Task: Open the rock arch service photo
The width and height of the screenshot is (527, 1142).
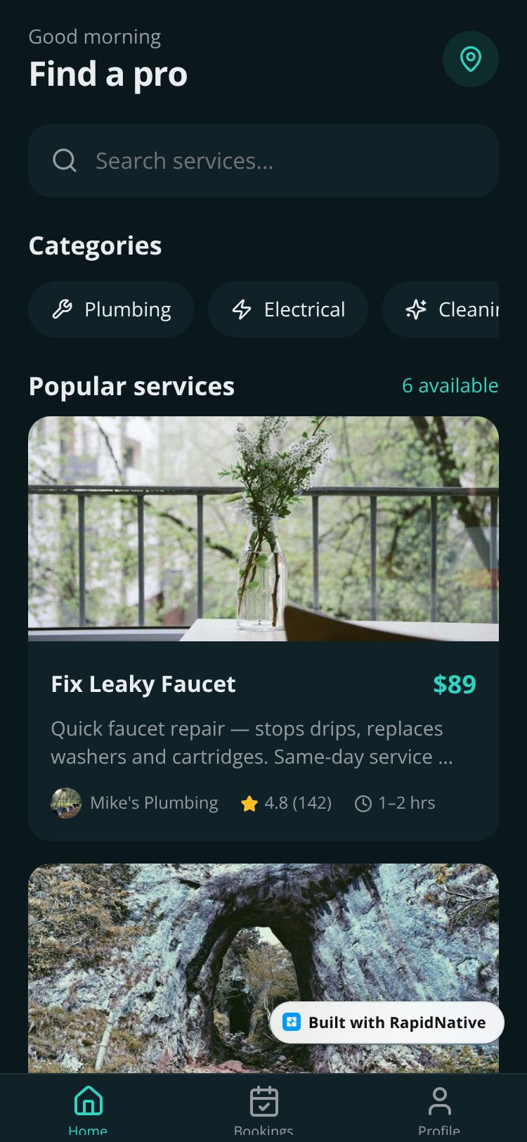Action: pos(263,968)
